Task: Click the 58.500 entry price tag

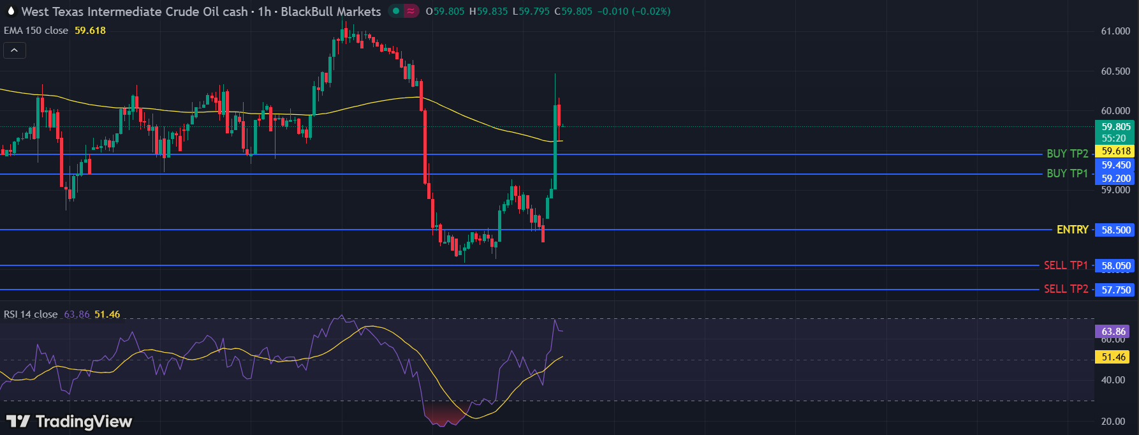Action: tap(1115, 230)
